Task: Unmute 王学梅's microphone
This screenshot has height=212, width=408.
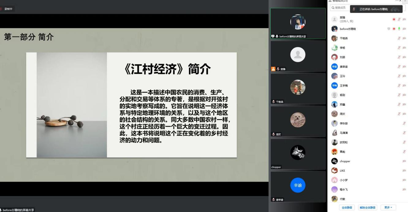Action: (399, 86)
